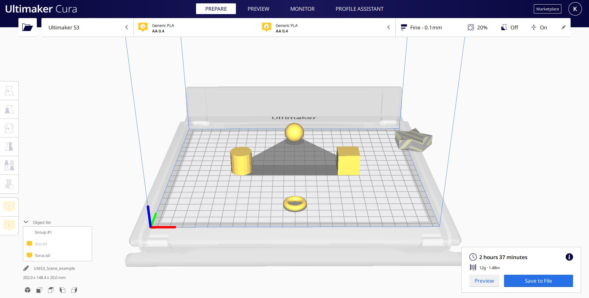Click the account avatar K
The height and width of the screenshot is (298, 589).
pyautogui.click(x=575, y=9)
